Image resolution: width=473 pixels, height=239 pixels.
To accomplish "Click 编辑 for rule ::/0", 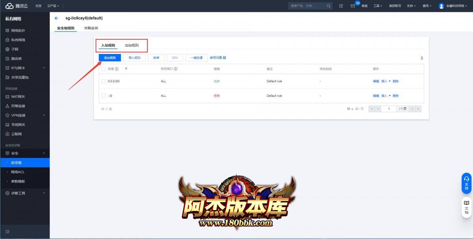I will click(376, 96).
